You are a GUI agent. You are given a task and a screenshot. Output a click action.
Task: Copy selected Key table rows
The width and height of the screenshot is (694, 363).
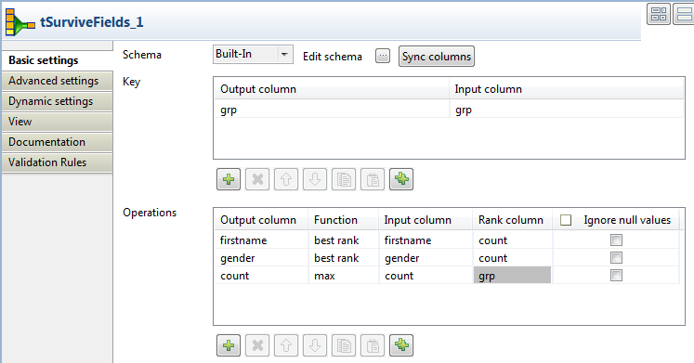[x=344, y=179]
